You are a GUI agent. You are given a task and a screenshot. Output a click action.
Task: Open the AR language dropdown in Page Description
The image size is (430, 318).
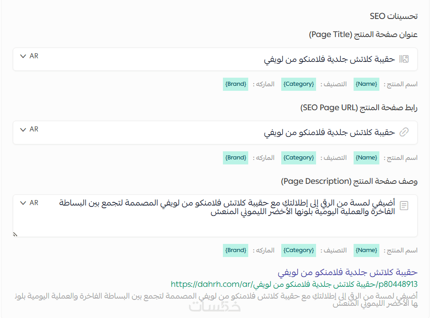[29, 203]
